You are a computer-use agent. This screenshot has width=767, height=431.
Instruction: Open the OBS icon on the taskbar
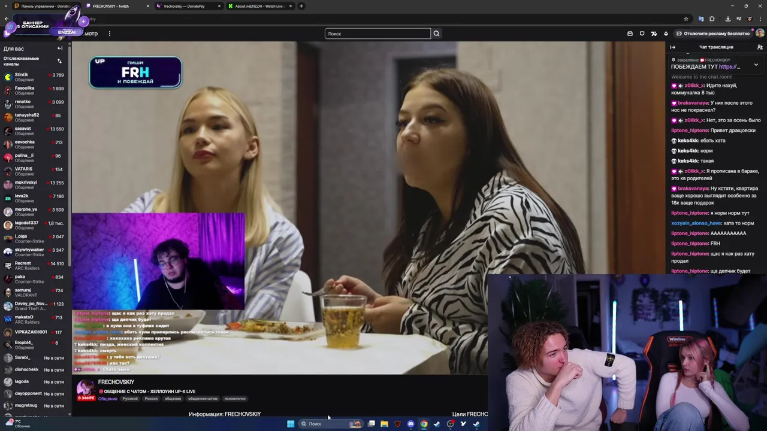450,424
